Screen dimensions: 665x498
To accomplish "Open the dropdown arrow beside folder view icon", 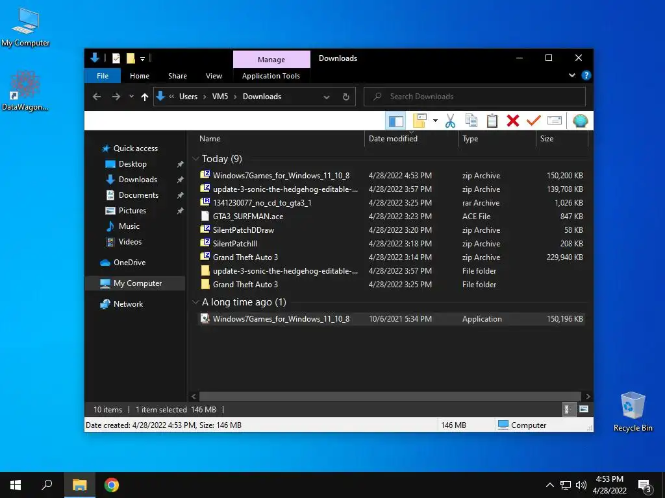I will [435, 121].
